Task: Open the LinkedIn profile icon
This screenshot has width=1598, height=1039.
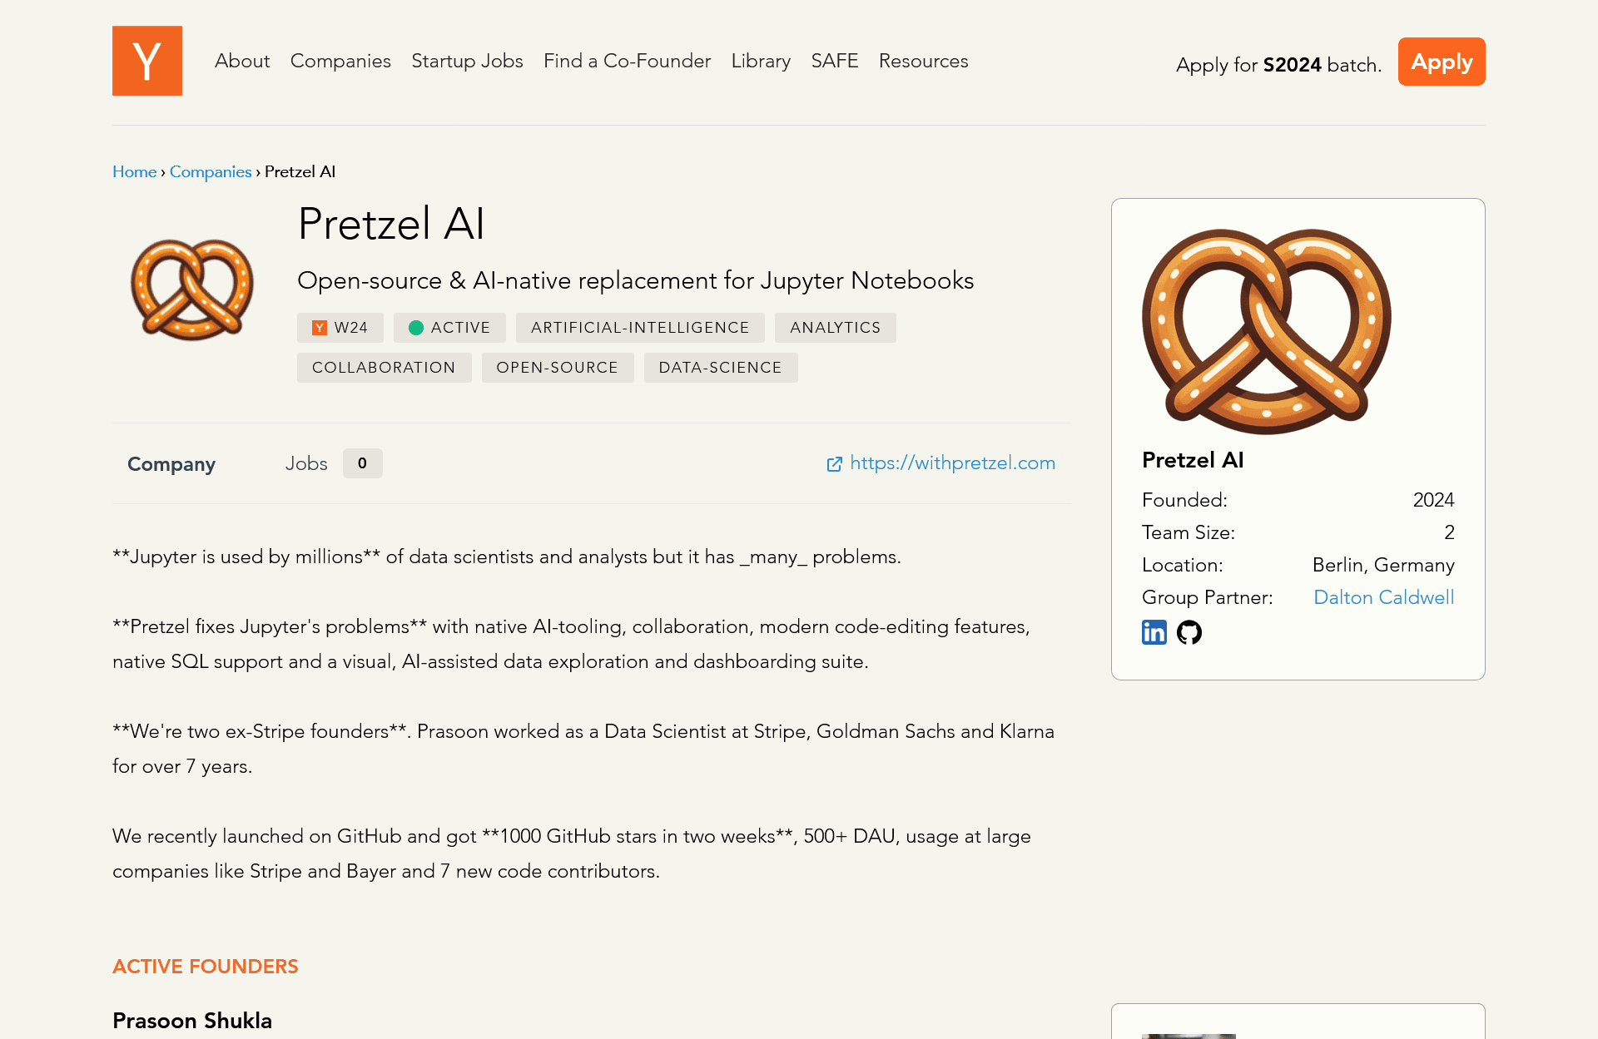Action: pos(1154,632)
